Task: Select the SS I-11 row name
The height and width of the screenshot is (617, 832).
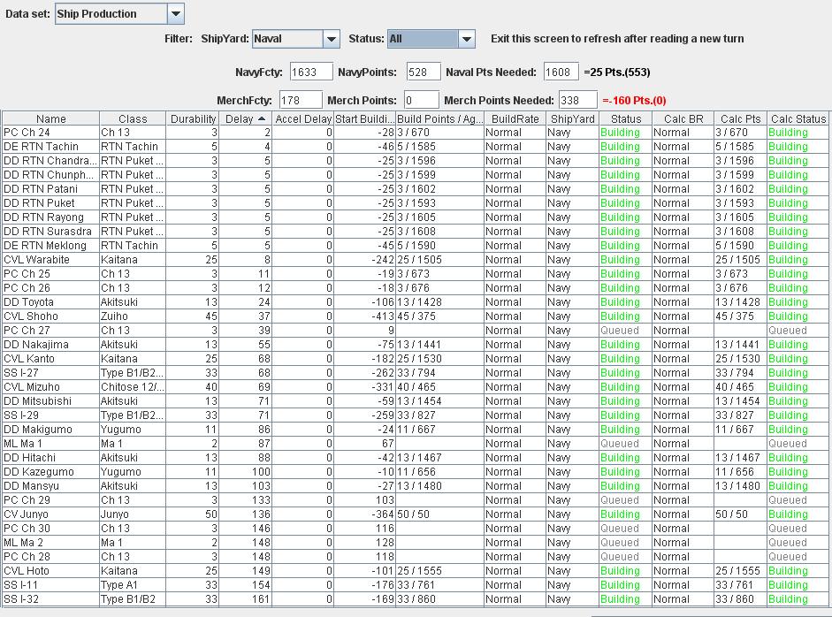Action: click(x=20, y=585)
